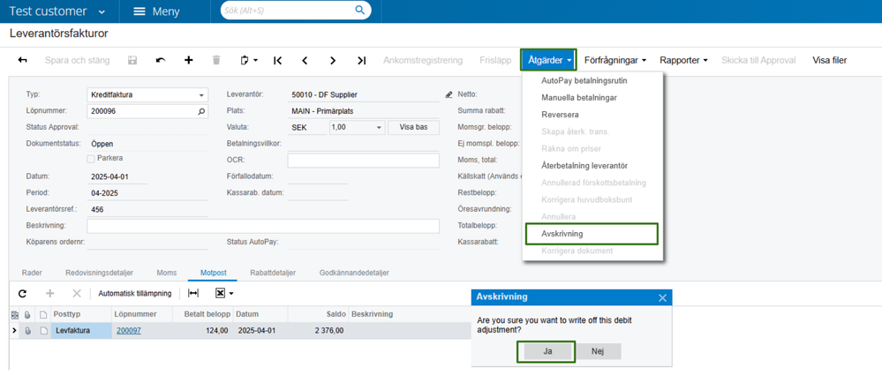The width and height of the screenshot is (882, 375).
Task: Select Reversera menu item
Action: point(561,115)
